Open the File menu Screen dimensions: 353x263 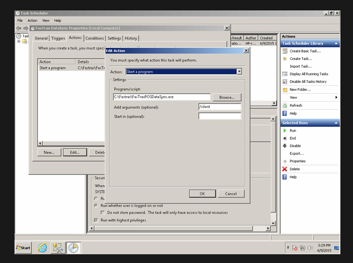(x=20, y=20)
